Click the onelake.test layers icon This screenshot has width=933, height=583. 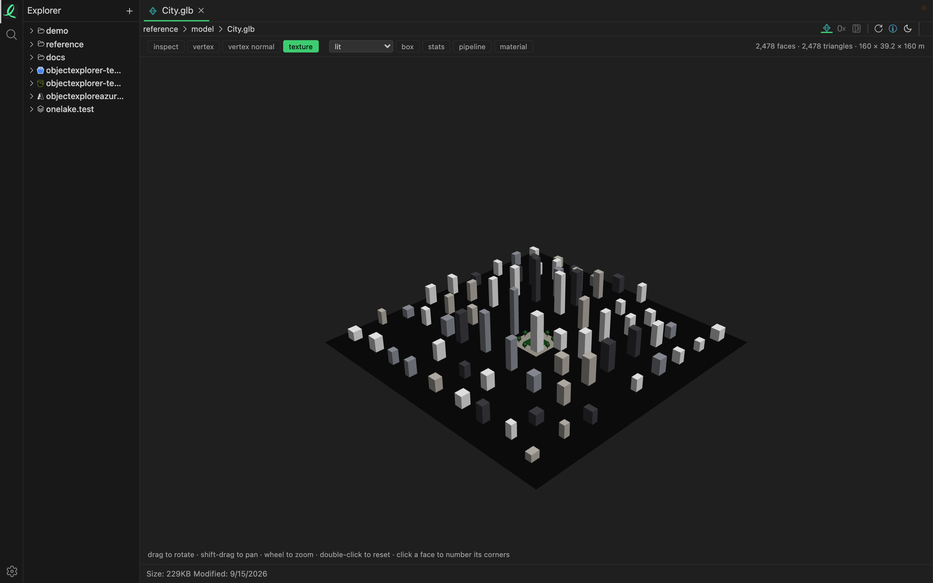pyautogui.click(x=40, y=109)
